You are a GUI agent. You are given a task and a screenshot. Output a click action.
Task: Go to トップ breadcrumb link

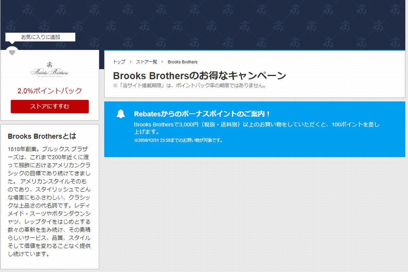tap(119, 62)
